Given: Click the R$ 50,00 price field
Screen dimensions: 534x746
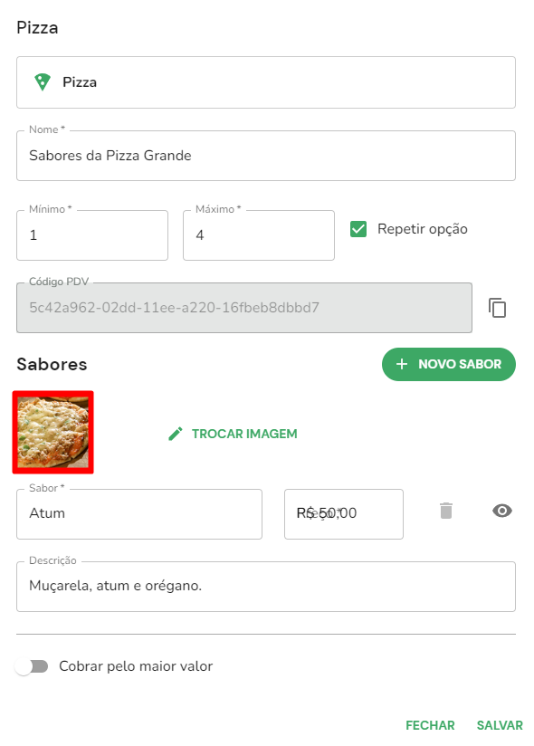Looking at the screenshot, I should pos(344,514).
